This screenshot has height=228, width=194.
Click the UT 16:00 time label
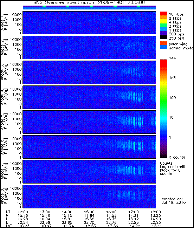[111, 212]
